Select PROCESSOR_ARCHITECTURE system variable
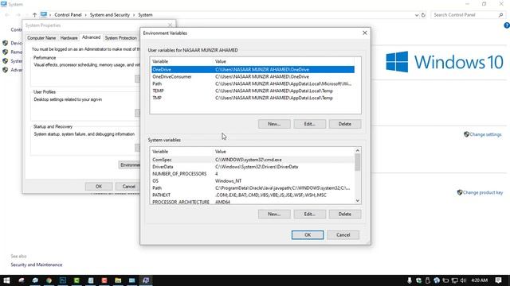The image size is (510, 286). point(253,202)
